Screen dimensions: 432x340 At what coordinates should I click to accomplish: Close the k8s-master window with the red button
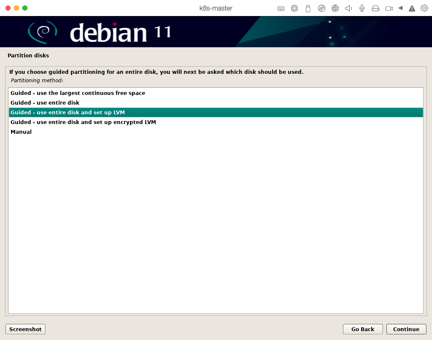tap(8, 8)
